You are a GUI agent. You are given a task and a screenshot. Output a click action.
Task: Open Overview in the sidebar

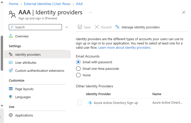click(22, 36)
